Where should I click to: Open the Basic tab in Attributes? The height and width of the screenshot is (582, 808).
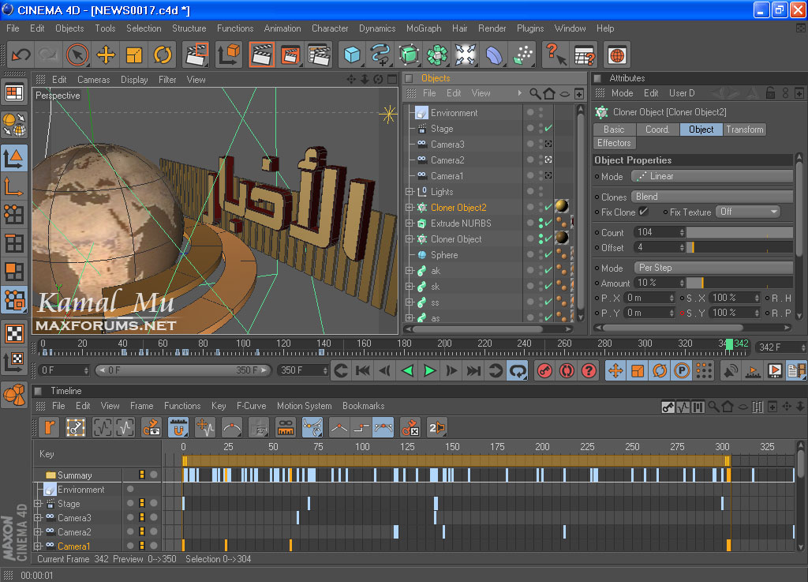click(614, 130)
